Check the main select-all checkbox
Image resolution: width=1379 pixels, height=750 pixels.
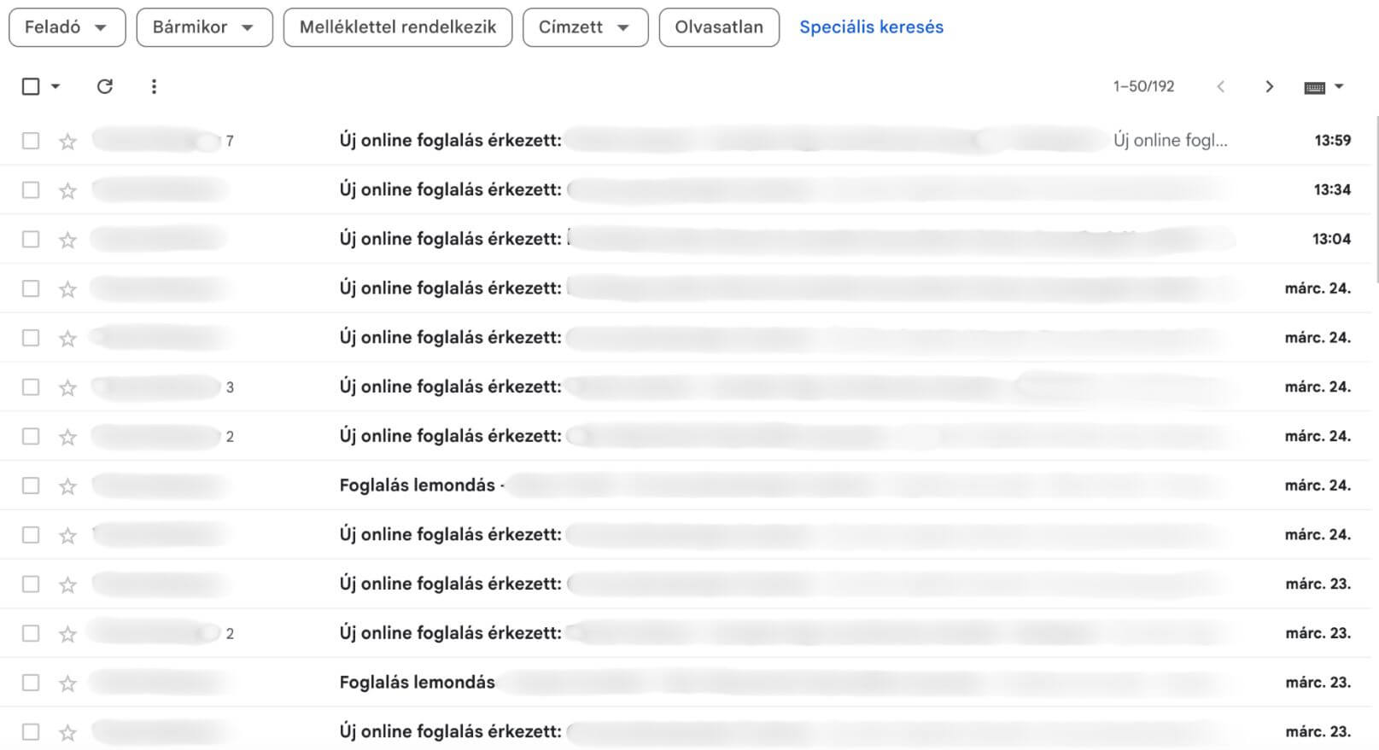(31, 86)
